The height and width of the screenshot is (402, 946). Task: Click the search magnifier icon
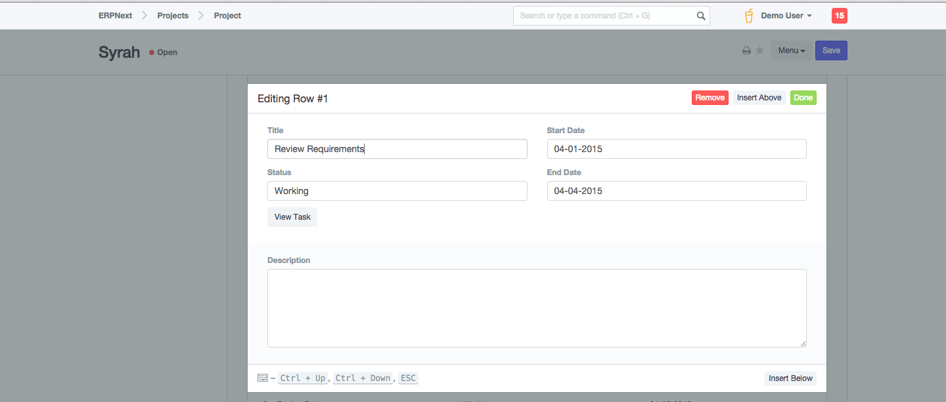point(701,16)
